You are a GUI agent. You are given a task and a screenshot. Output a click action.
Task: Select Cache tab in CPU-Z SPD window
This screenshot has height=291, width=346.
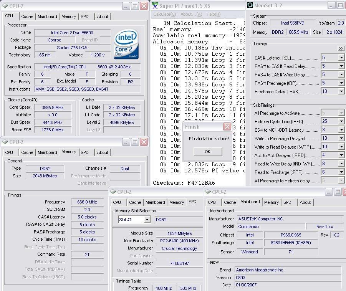135,202
